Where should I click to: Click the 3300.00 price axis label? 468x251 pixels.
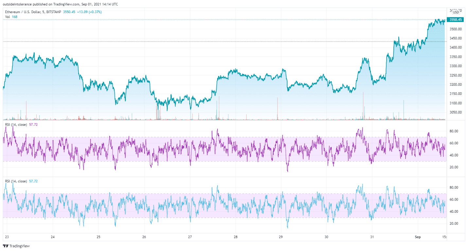(x=456, y=66)
